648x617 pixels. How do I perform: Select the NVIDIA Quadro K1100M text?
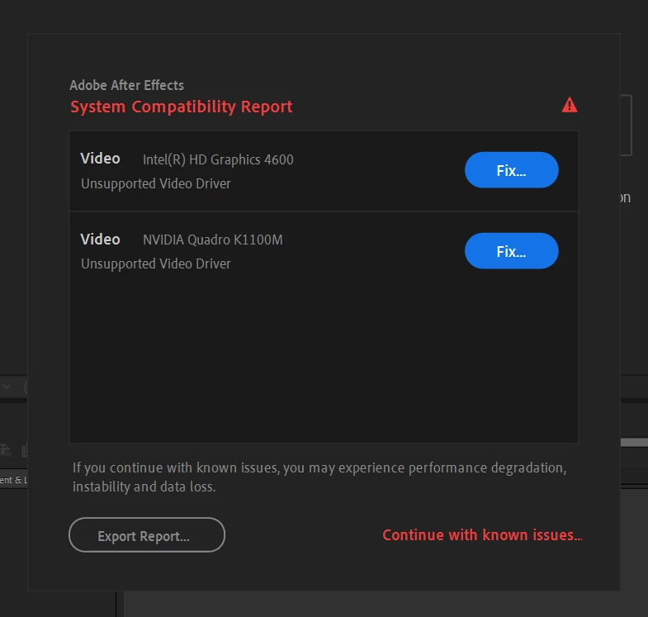213,240
